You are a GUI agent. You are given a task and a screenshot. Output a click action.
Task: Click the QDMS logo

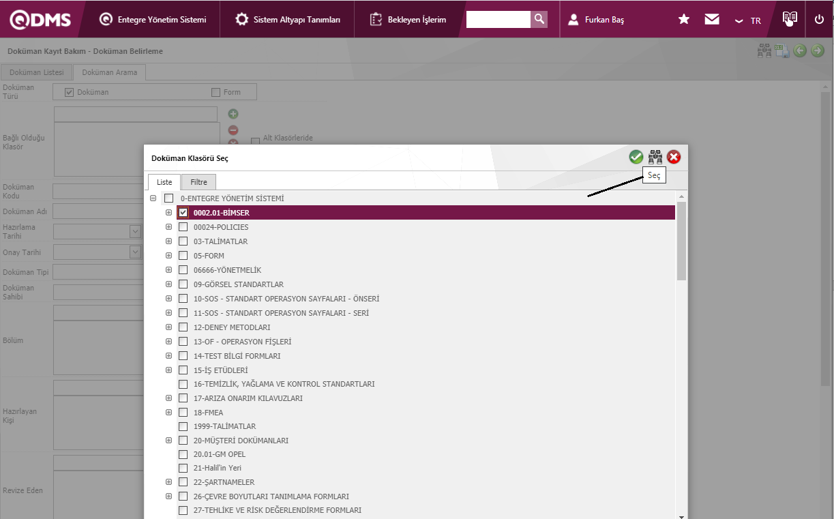[x=40, y=20]
